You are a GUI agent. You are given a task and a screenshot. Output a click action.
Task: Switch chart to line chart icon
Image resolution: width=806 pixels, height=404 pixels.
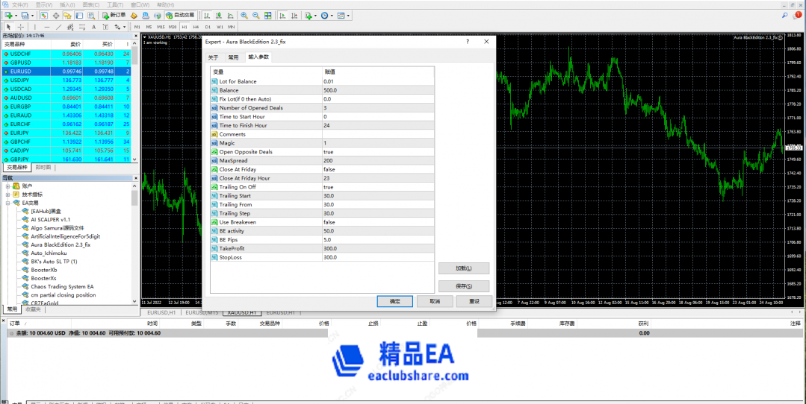click(230, 16)
